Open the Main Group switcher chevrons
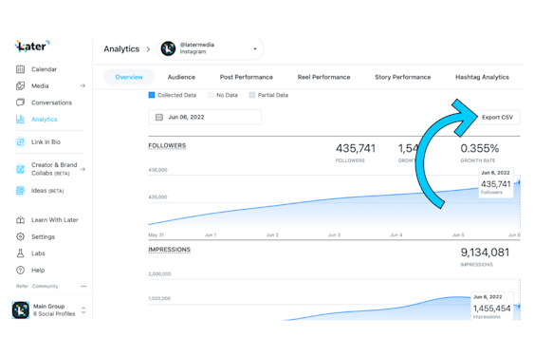Viewport: 534px width, 356px height. (x=83, y=310)
